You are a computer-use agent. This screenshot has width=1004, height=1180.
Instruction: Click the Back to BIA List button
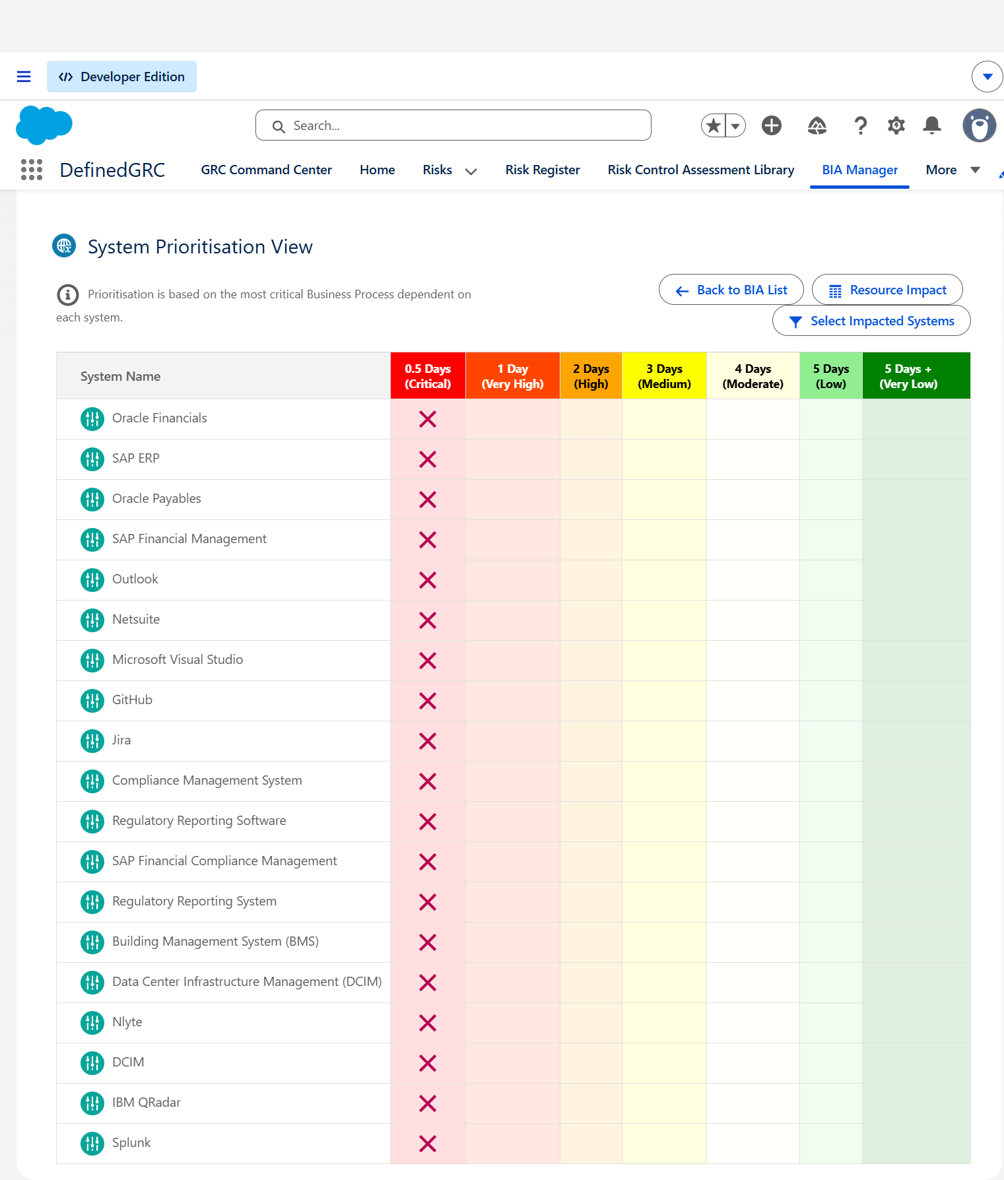731,290
